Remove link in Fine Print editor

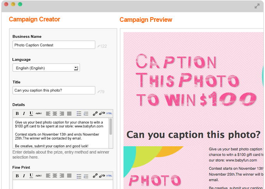click(102, 176)
